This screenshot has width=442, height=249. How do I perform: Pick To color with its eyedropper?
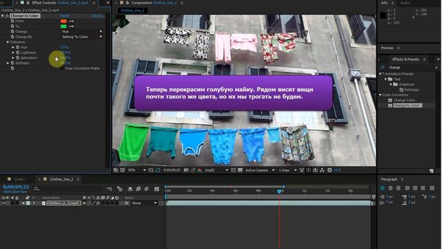click(72, 26)
